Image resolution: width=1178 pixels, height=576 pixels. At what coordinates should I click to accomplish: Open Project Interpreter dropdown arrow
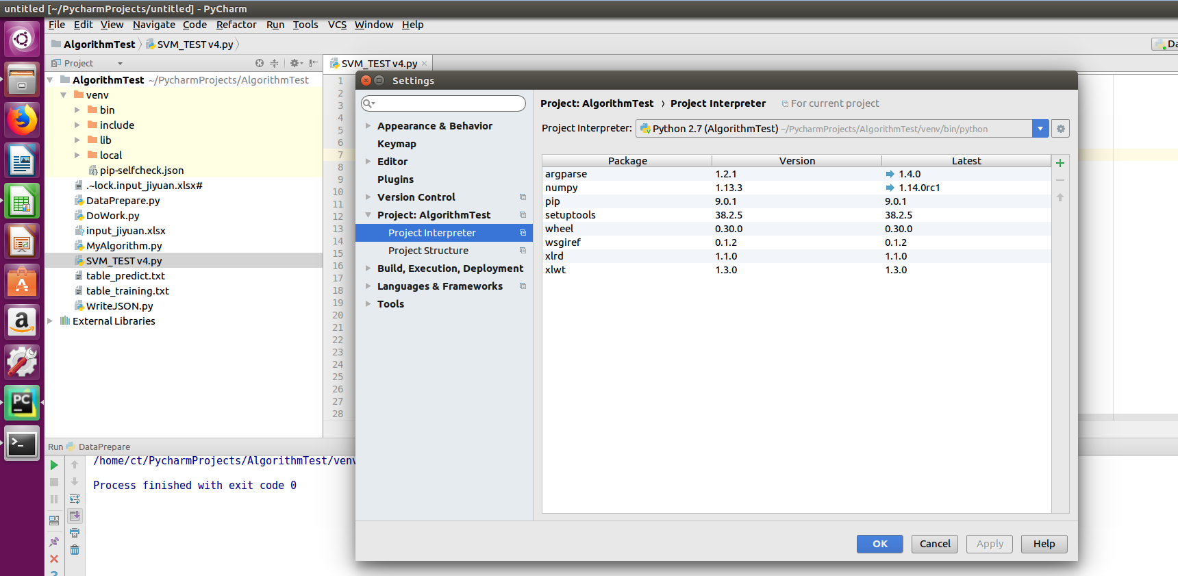click(x=1040, y=129)
